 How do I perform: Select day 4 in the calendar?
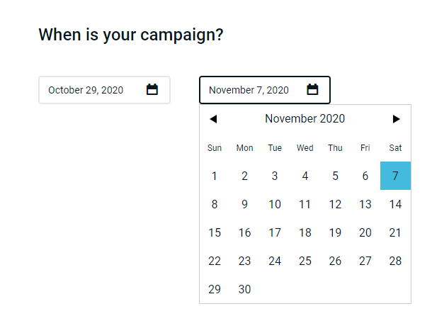tap(305, 176)
